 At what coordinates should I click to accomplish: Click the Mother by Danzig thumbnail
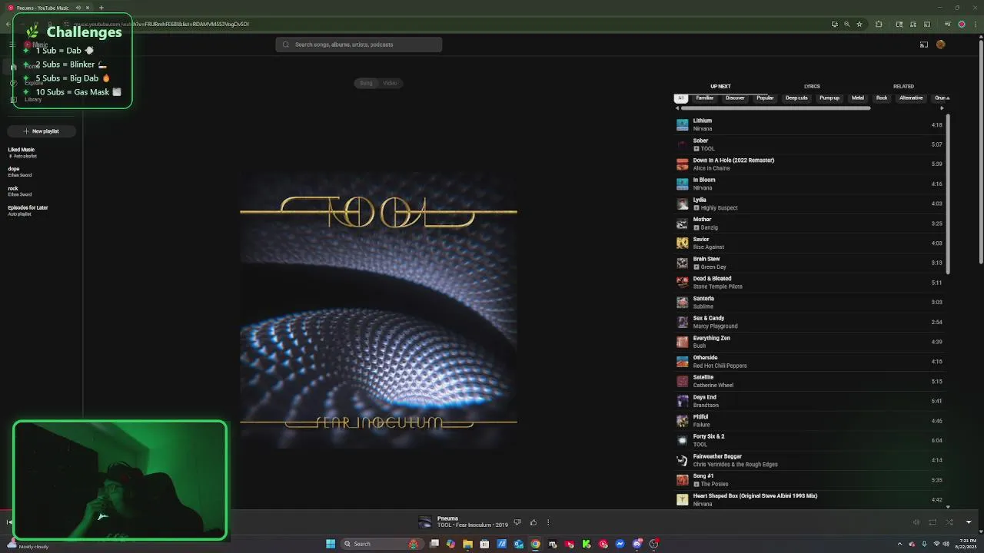pos(682,224)
